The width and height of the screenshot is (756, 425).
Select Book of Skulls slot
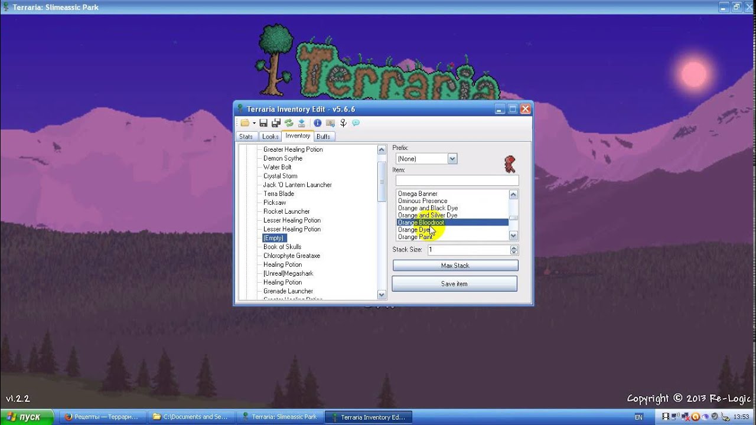282,247
